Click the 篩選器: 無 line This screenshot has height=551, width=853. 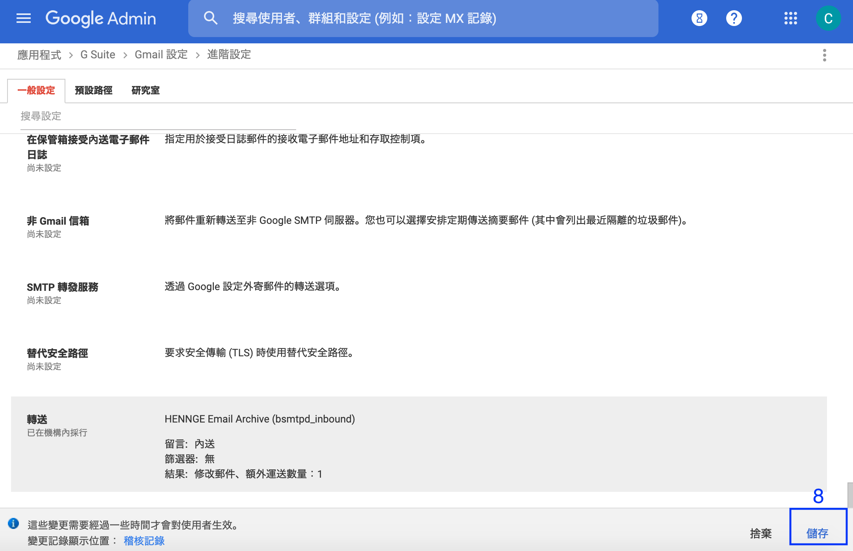pyautogui.click(x=190, y=459)
